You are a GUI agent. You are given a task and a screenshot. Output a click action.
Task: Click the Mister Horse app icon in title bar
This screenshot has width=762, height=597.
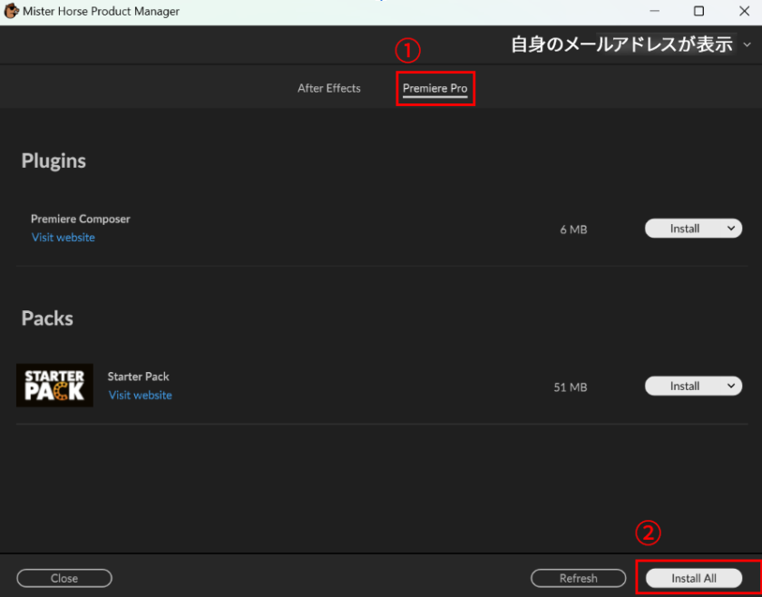coord(12,12)
